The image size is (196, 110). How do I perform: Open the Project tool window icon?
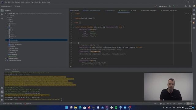(x=2, y=10)
